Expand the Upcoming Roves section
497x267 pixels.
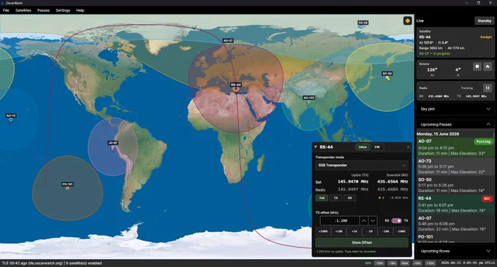point(455,251)
